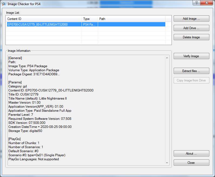
Task: Click 'Master Version: 01.00' line
Action: point(24,103)
